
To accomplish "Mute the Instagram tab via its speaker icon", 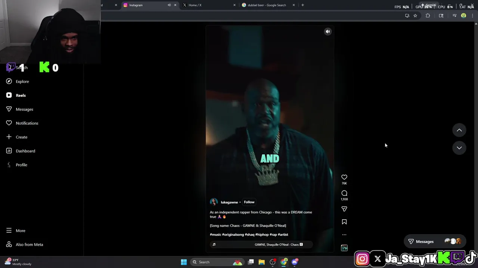I will click(x=169, y=5).
